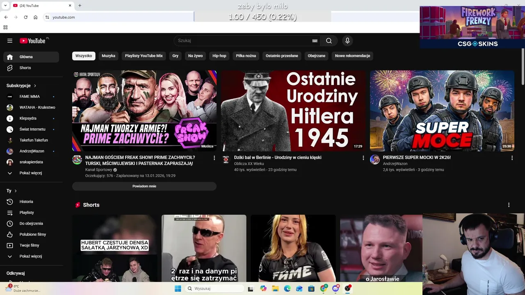Open the SUPER MOCE video thumbnail
525x295 pixels.
[442, 111]
